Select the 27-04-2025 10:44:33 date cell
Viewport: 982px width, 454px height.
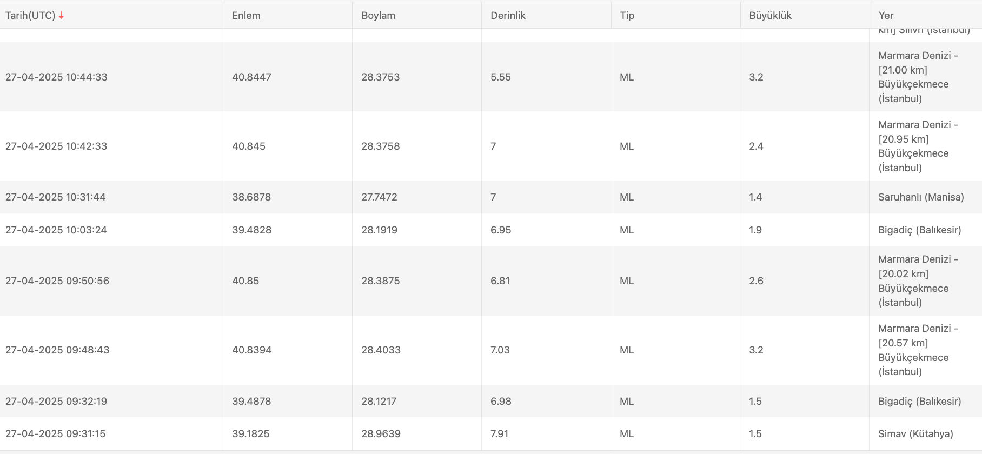[x=56, y=77]
